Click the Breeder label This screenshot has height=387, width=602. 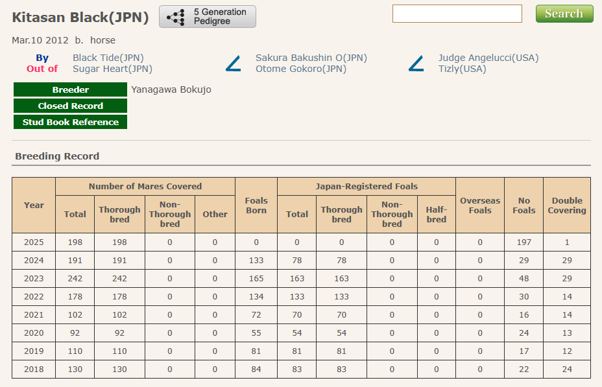click(x=70, y=89)
